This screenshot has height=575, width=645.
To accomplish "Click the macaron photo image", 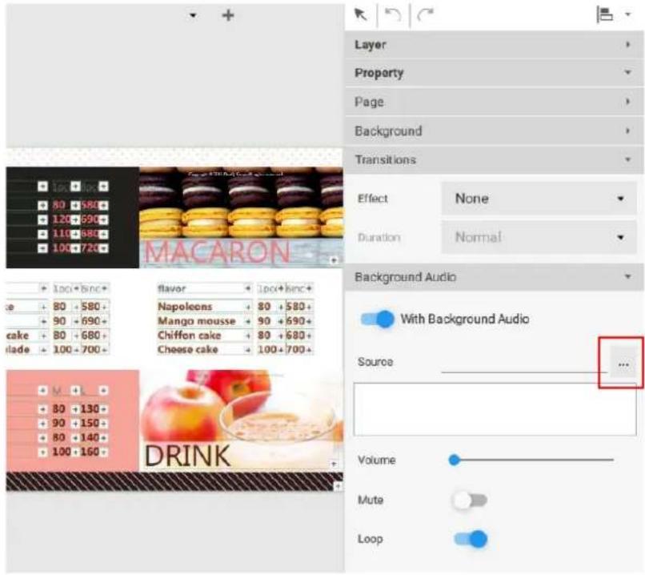I will click(x=242, y=203).
